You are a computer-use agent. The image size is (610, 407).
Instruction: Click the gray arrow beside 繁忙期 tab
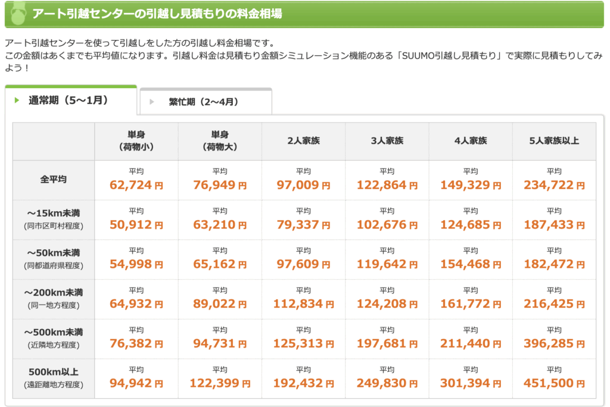click(x=152, y=102)
